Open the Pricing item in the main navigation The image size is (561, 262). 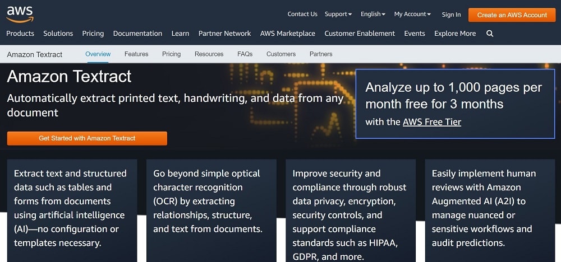point(93,34)
